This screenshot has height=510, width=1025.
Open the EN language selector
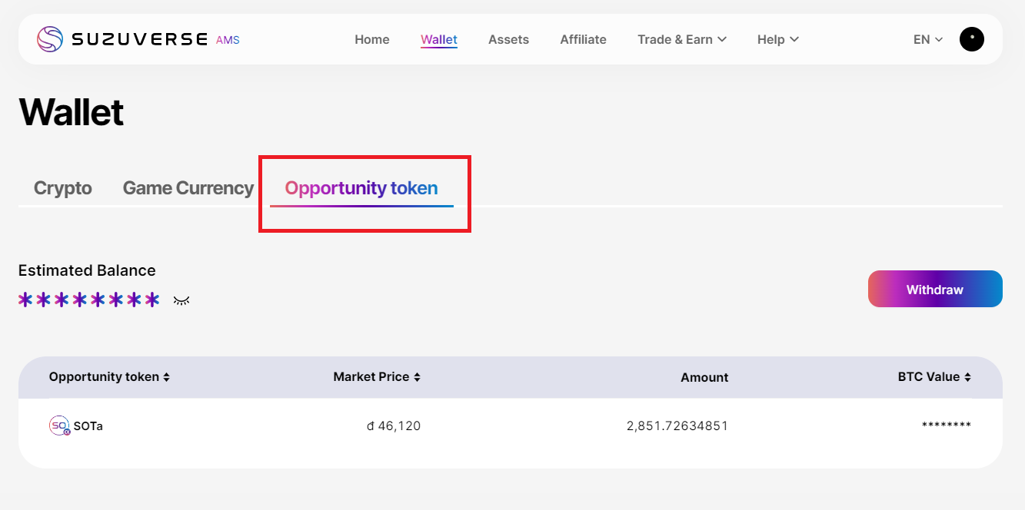tap(927, 39)
